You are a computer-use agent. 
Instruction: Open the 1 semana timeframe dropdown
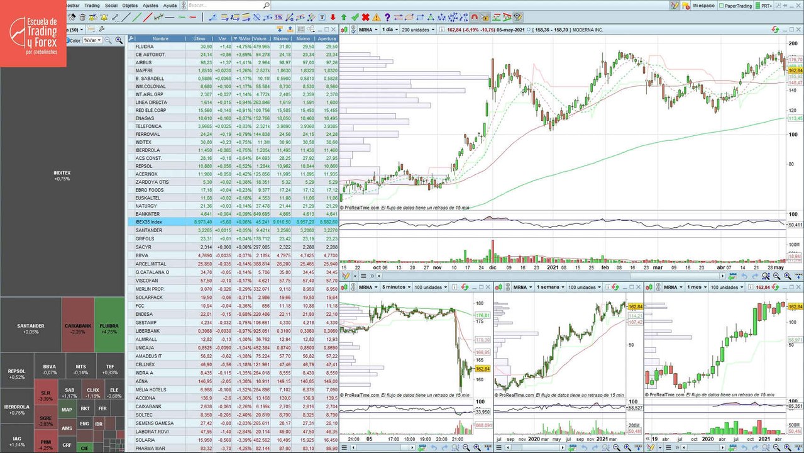(x=549, y=287)
